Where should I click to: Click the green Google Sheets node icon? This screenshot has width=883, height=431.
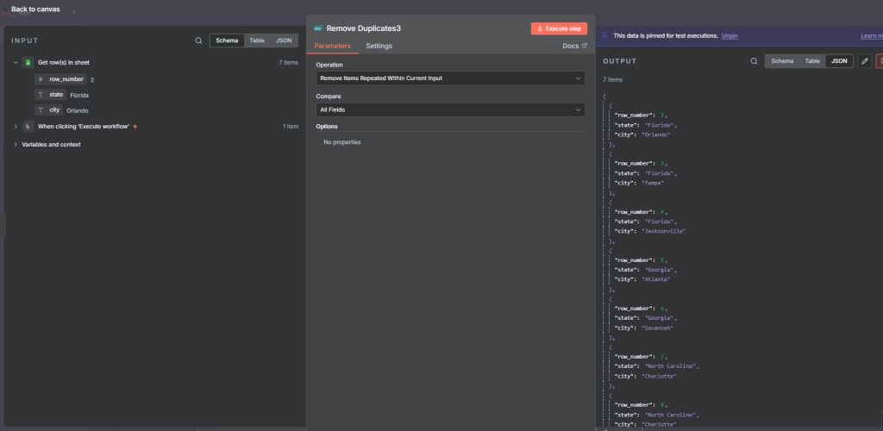click(27, 63)
